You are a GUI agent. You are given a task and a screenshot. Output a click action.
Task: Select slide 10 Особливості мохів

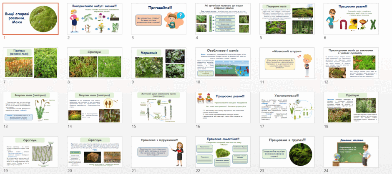click(x=223, y=63)
